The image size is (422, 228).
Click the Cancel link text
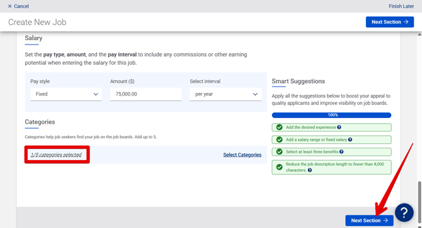[x=21, y=6]
